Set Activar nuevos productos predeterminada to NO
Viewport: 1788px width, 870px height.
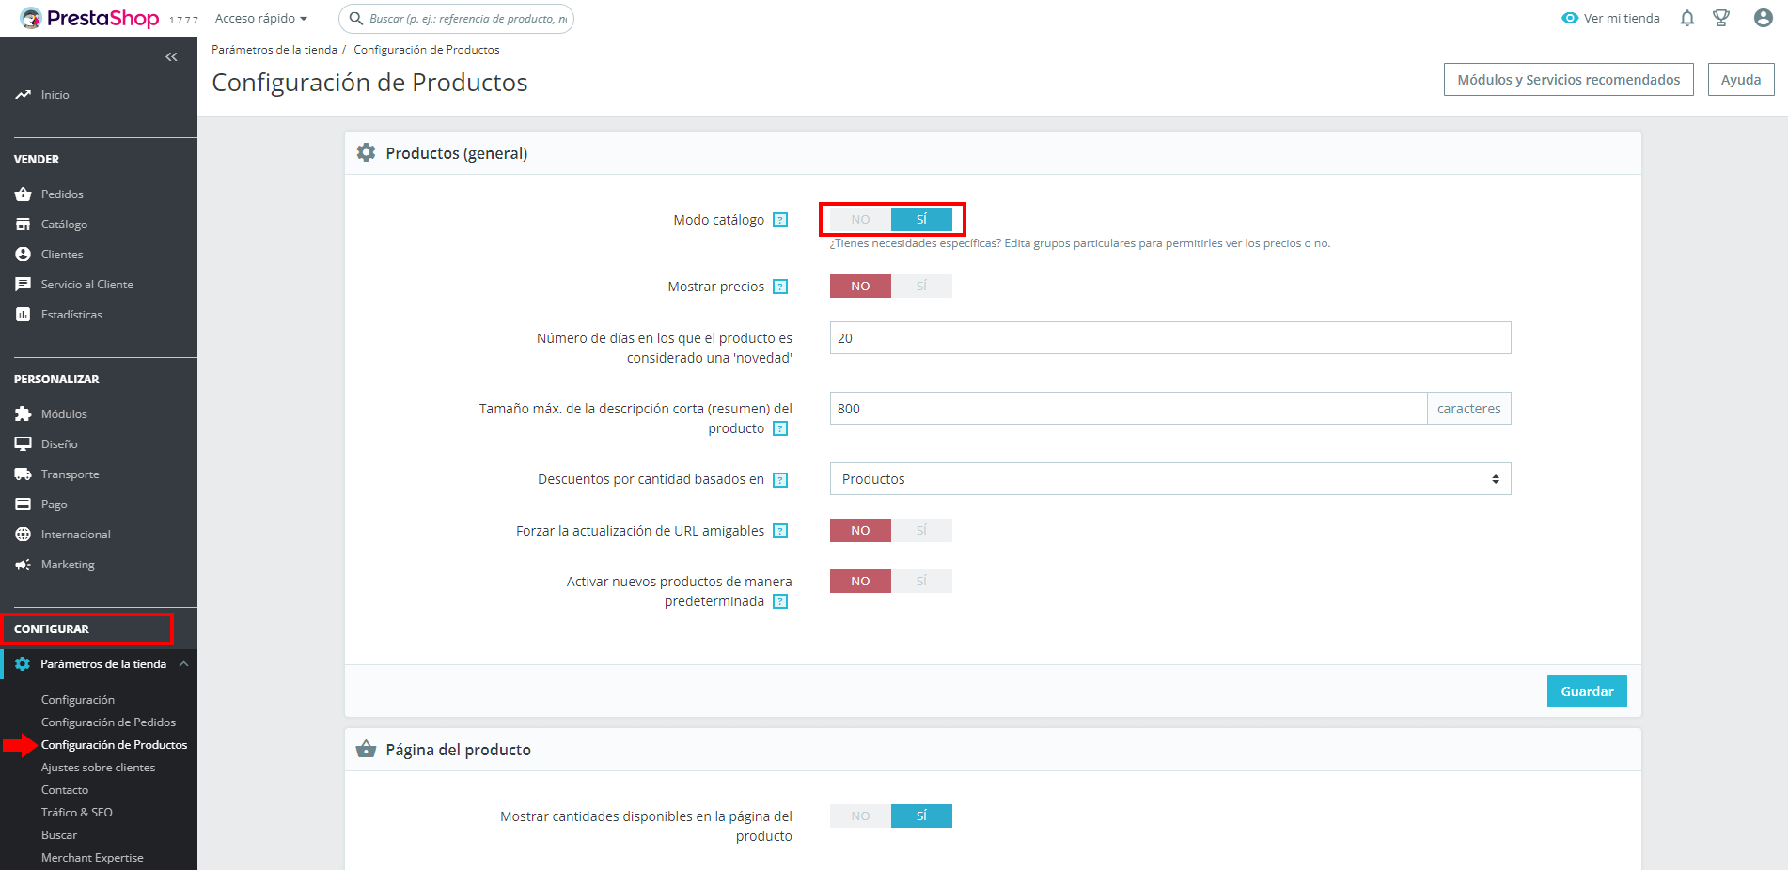coord(860,582)
